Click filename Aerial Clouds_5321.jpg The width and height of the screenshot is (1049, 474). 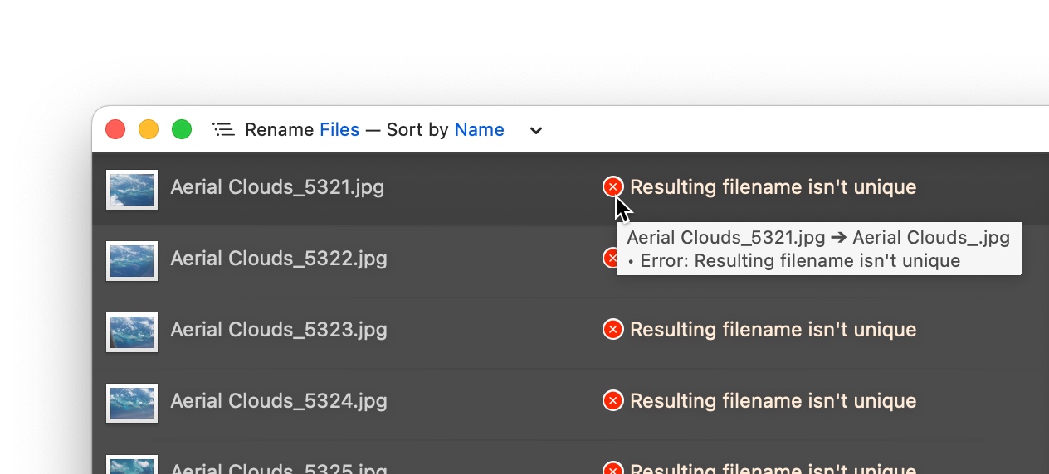[277, 186]
